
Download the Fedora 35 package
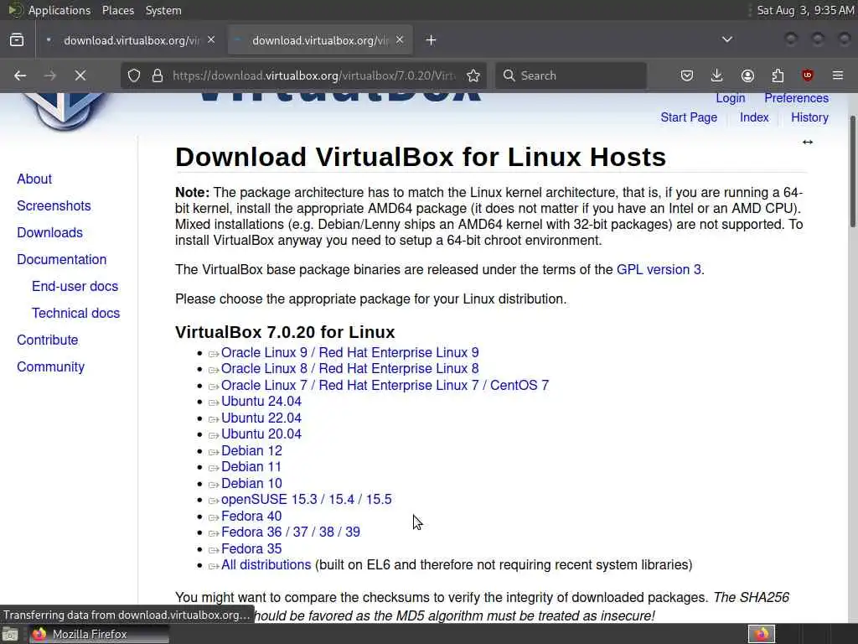click(251, 548)
